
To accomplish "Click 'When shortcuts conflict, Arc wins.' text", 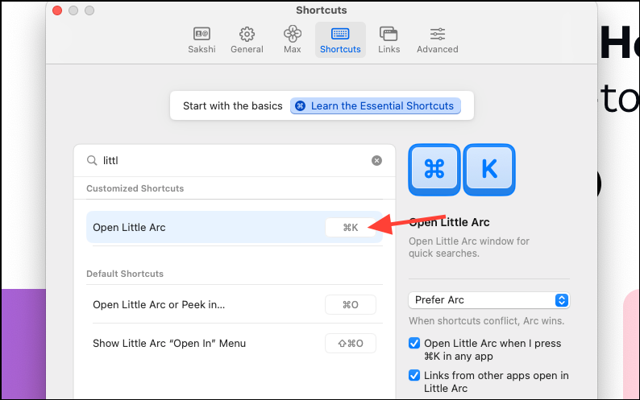I will (x=487, y=321).
